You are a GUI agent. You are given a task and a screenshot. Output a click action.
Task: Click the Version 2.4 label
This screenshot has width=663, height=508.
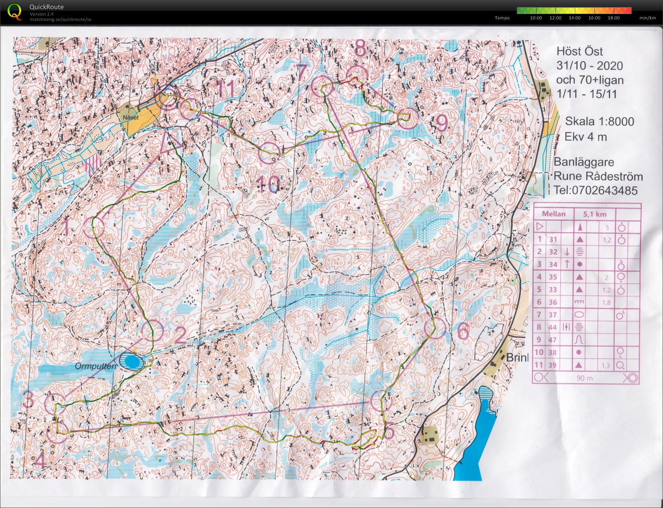click(42, 14)
